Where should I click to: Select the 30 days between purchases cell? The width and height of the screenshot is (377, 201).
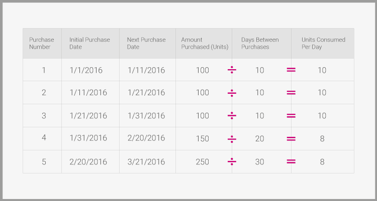click(x=260, y=162)
